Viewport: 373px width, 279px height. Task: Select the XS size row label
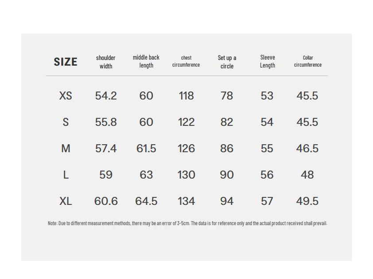[66, 96]
